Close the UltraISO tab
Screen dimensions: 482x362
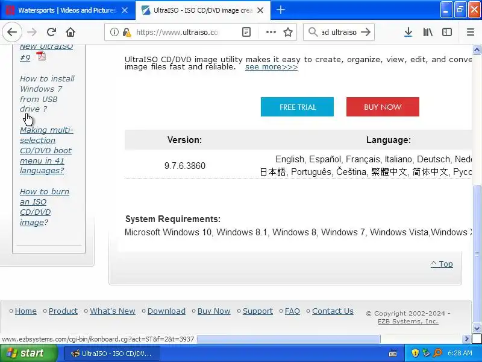pos(260,10)
